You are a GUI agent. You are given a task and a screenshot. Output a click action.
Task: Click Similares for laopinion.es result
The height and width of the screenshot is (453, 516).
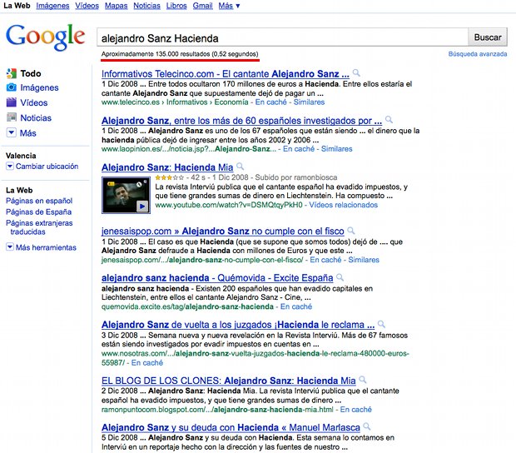point(337,149)
